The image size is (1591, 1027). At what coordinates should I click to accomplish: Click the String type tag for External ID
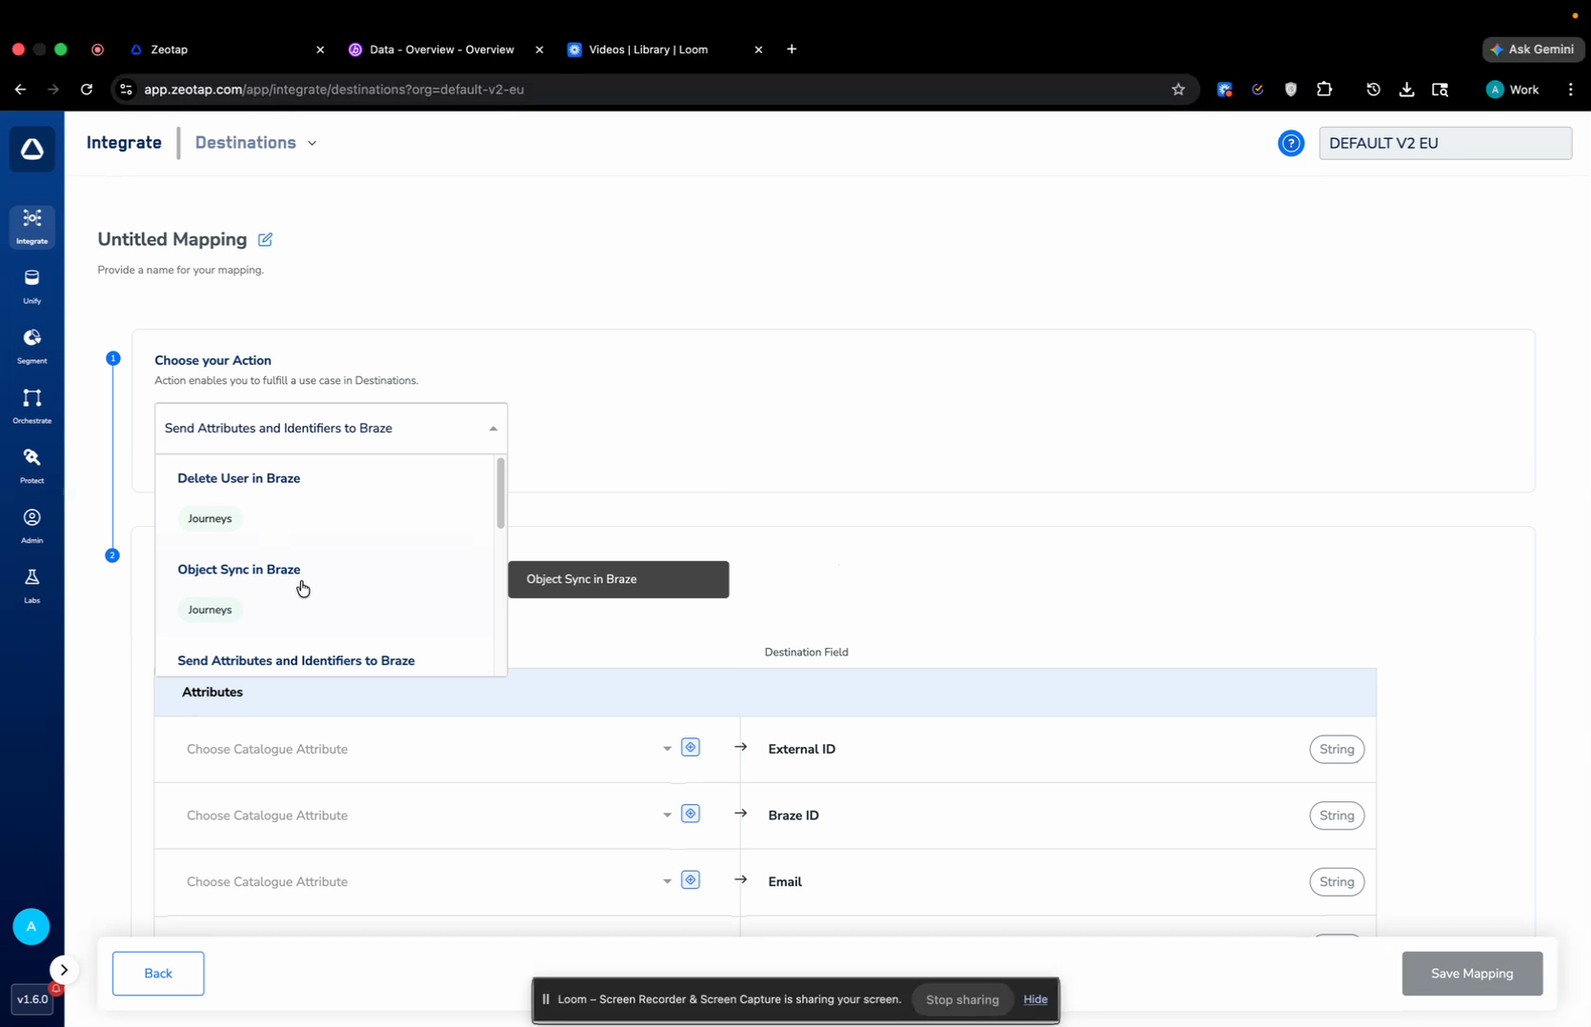pos(1337,749)
